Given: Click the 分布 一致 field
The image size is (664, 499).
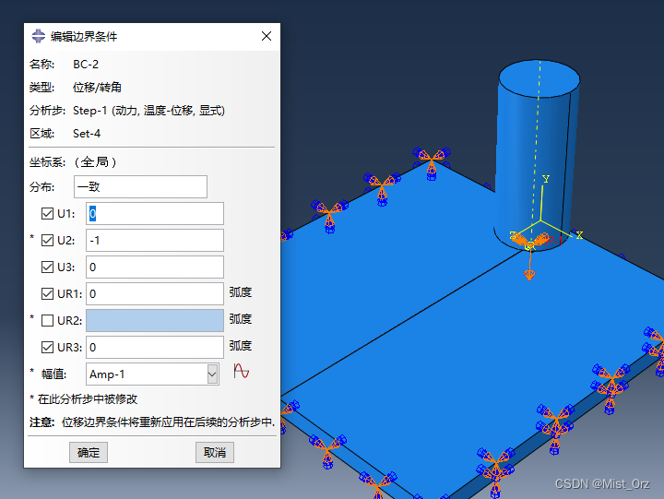Looking at the screenshot, I should click(x=140, y=187).
